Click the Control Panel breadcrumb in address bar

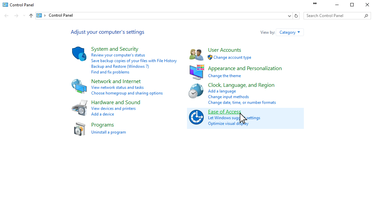coord(61,15)
